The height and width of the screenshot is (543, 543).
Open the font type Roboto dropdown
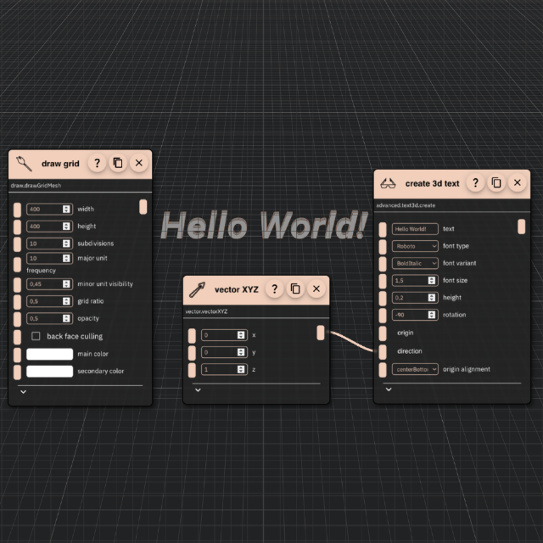[415, 246]
